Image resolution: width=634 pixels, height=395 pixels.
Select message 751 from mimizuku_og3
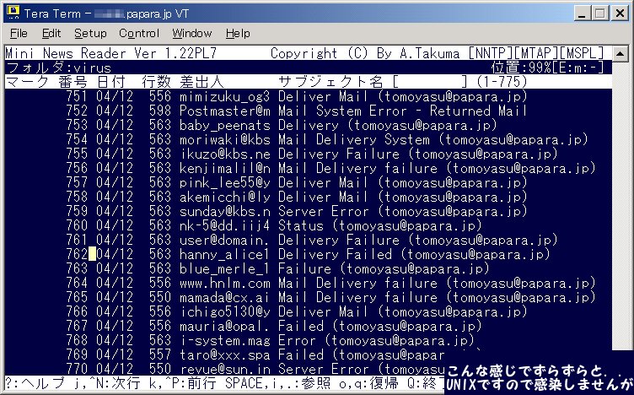click(297, 96)
